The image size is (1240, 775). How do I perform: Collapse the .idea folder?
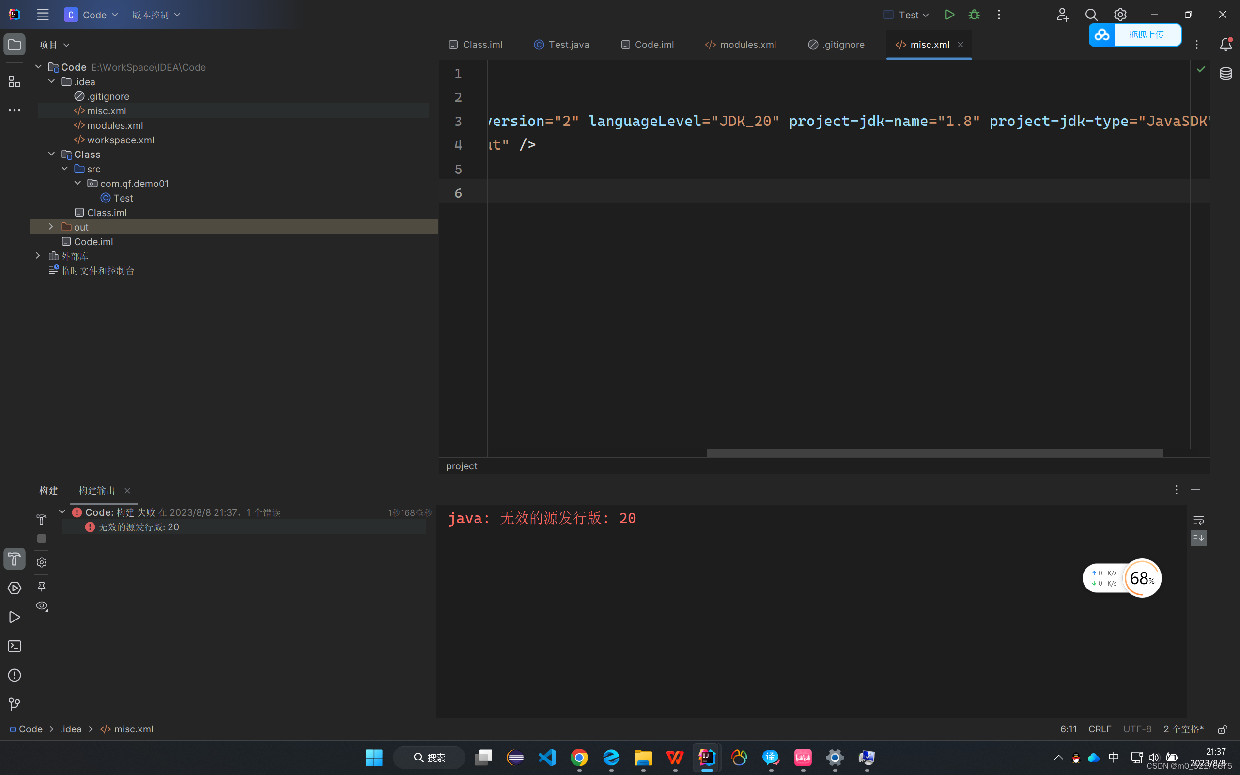[x=51, y=81]
